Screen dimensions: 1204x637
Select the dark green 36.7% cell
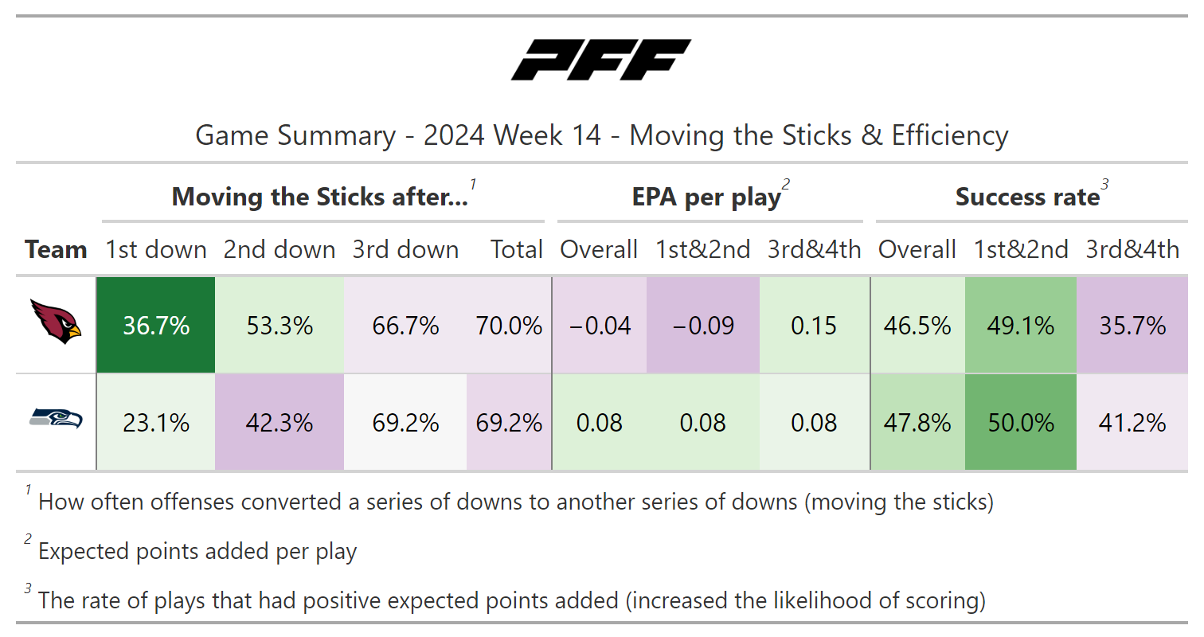[156, 326]
